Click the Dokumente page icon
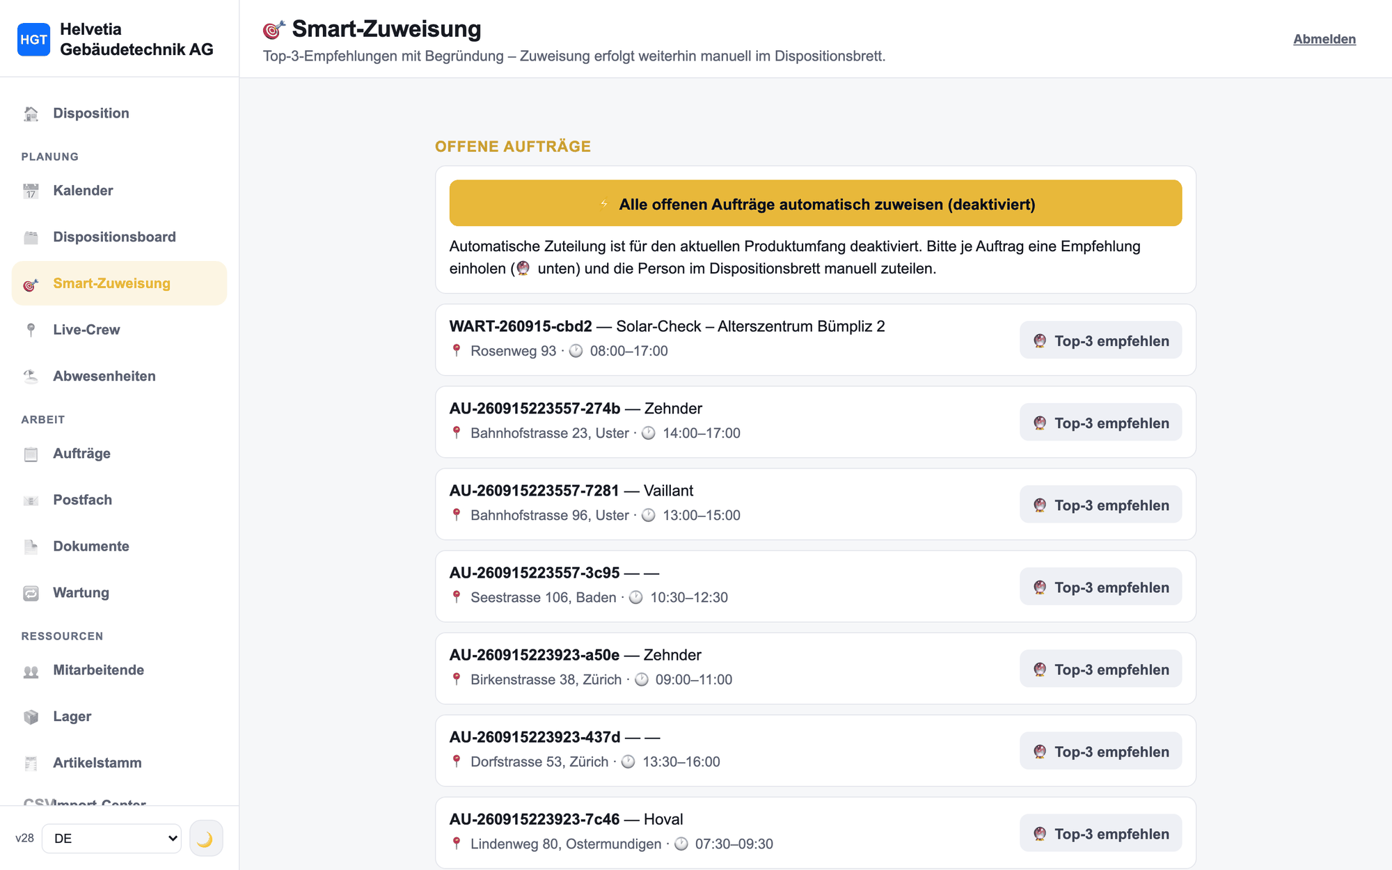1392x870 pixels. coord(31,546)
